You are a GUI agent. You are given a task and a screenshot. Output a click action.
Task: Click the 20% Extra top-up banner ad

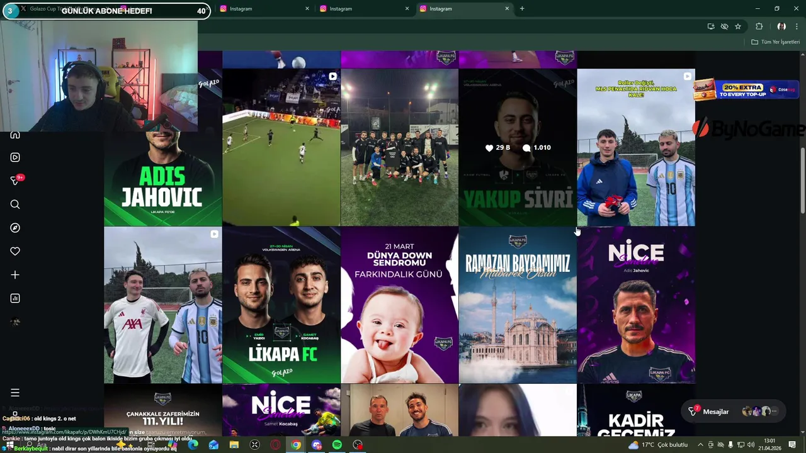[x=746, y=90]
